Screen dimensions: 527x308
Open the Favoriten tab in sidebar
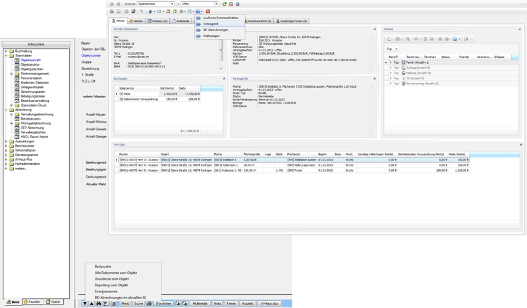pyautogui.click(x=34, y=301)
